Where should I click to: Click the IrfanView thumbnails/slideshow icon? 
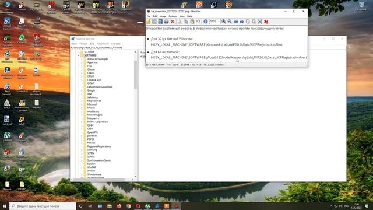tap(154, 22)
